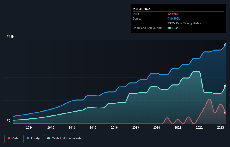Screen dimensions: 230x147
Task: Select the Equity end-point marker on chart
Action: click(x=225, y=45)
